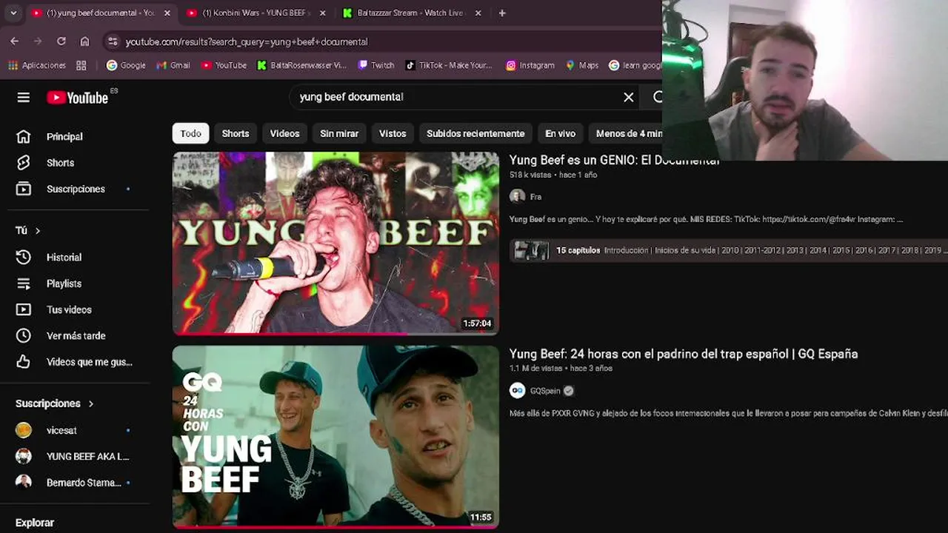Select Subidos recientemente filter chip

point(475,133)
